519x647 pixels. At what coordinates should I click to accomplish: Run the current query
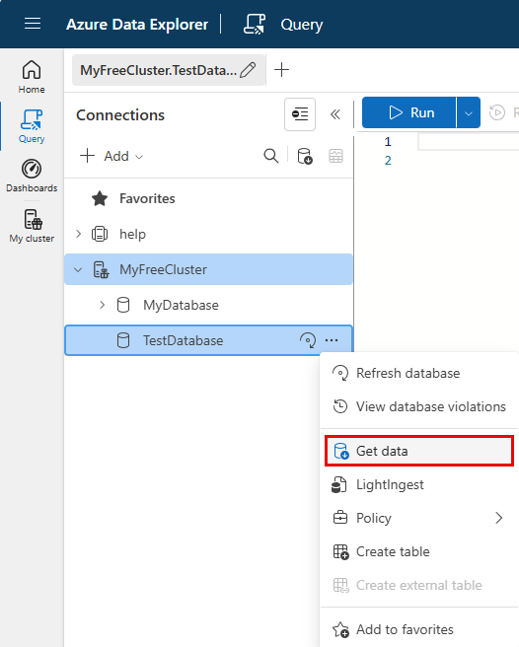tap(409, 112)
